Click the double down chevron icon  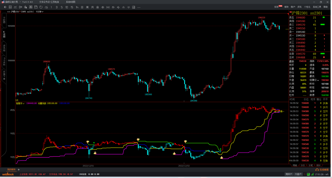point(128,7)
